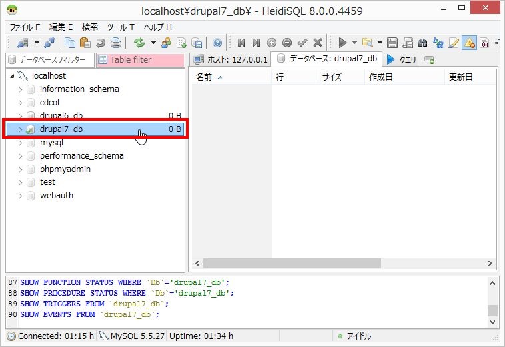The height and width of the screenshot is (347, 505).
Task: Click the save as snippet icon
Action: [408, 43]
